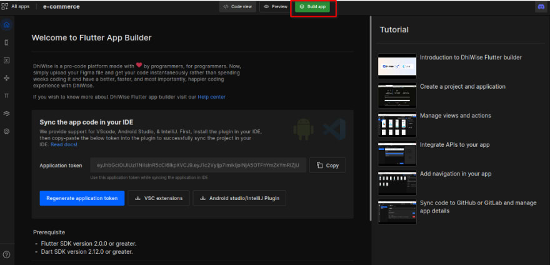Viewport: 550px width, 265px height.
Task: Click the Home icon in left sidebar
Action: [x=6, y=25]
